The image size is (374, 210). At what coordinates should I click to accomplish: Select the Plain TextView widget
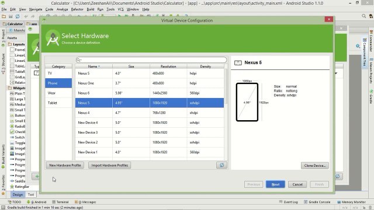coord(18,93)
